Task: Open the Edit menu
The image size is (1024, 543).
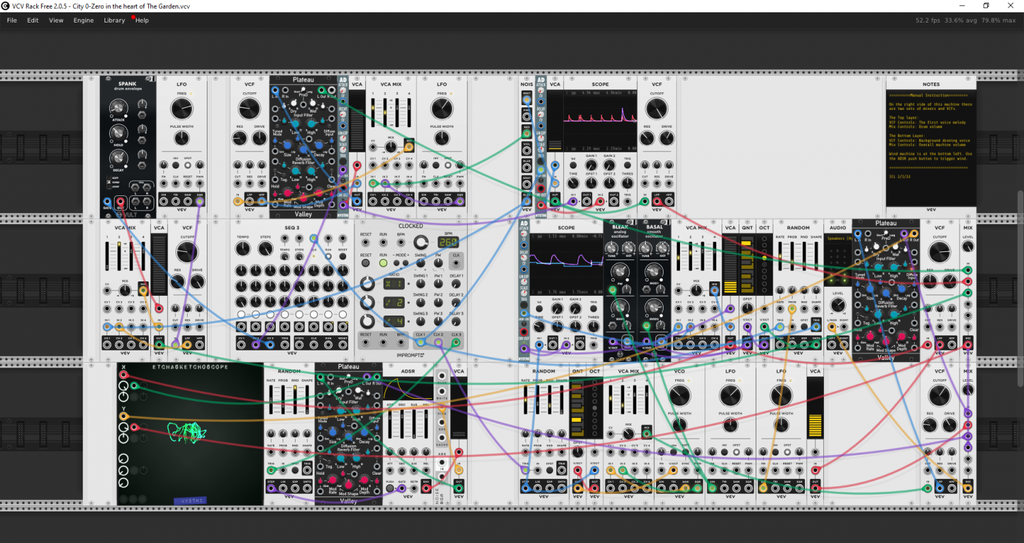Action: click(33, 20)
